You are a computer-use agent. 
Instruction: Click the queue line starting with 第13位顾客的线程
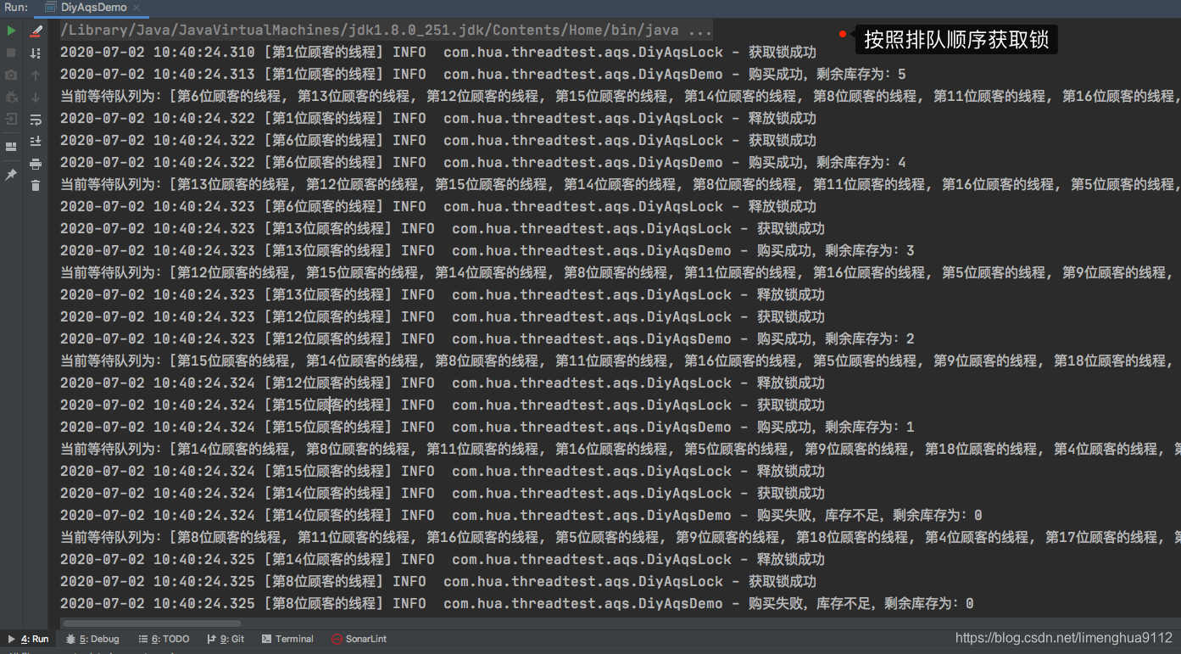pos(619,185)
